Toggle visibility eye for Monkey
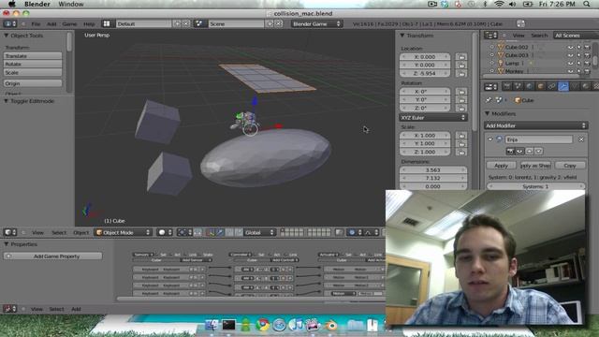 click(x=570, y=71)
